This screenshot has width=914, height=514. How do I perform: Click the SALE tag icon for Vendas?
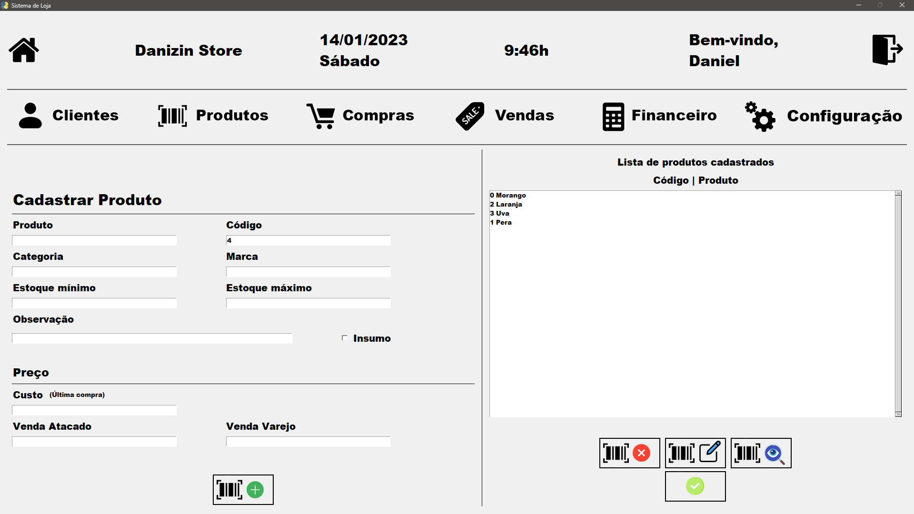470,116
